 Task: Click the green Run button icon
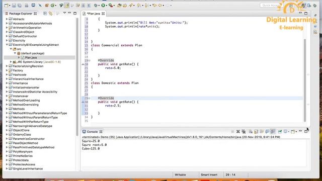tap(103, 6)
